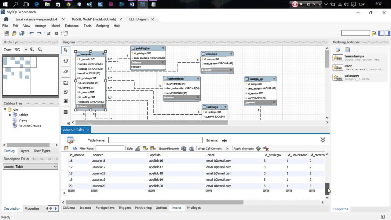Toggle align to grid toolbar icon

point(57,33)
